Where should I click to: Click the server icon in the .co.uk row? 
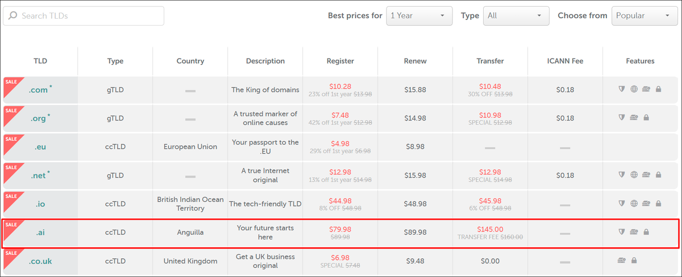tap(621, 261)
